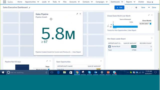This screenshot has width=160, height=90.
Task: Click the $790K highlighted amount cell
Action: click(134, 46)
